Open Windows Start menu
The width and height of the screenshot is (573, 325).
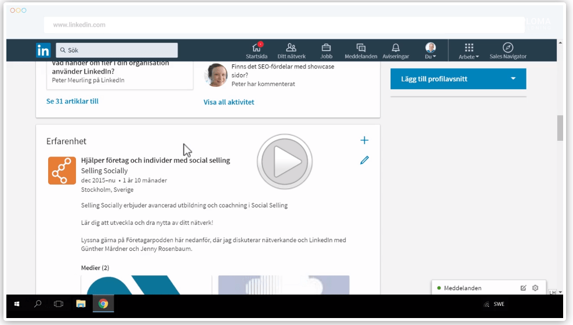pyautogui.click(x=16, y=304)
